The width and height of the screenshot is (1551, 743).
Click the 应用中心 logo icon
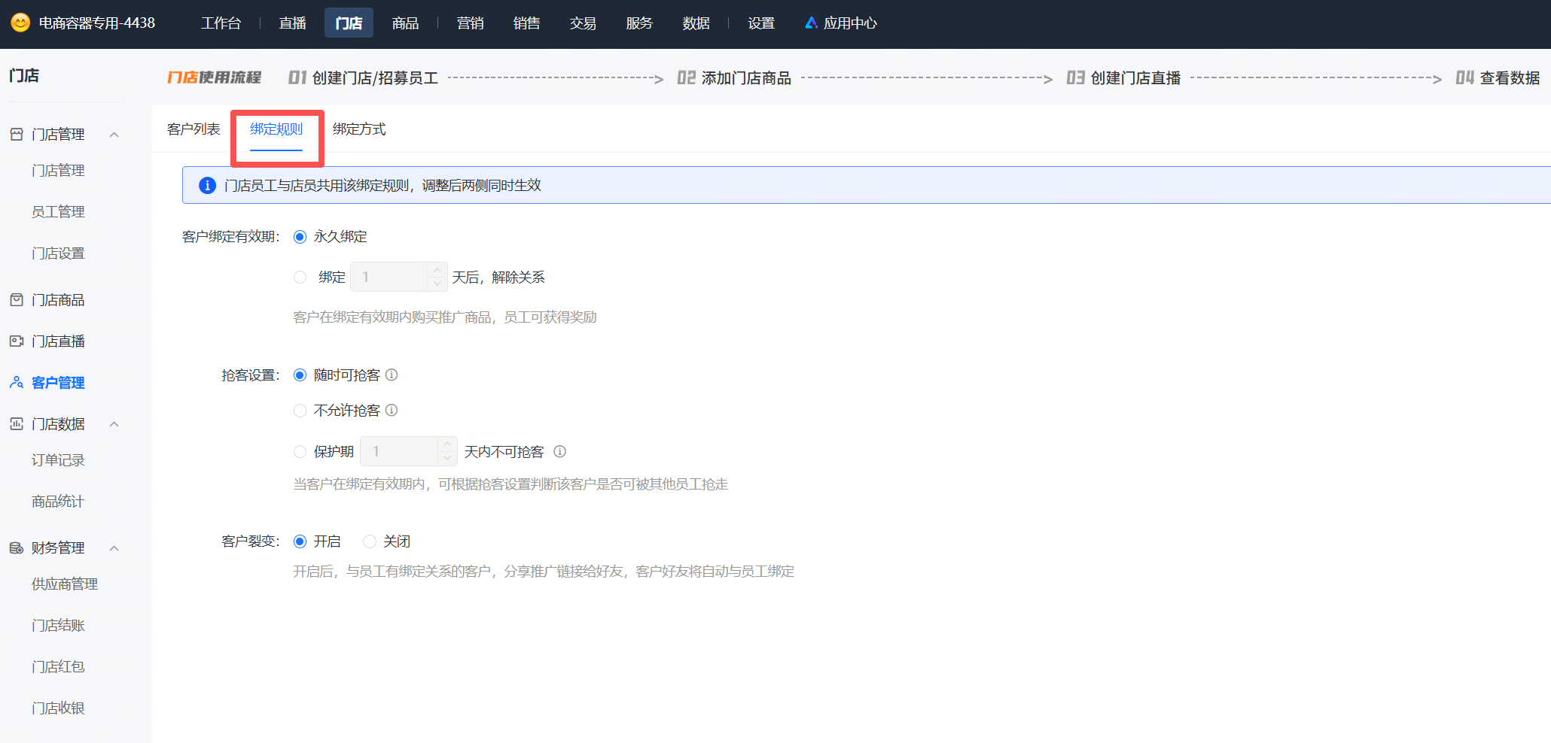point(811,23)
